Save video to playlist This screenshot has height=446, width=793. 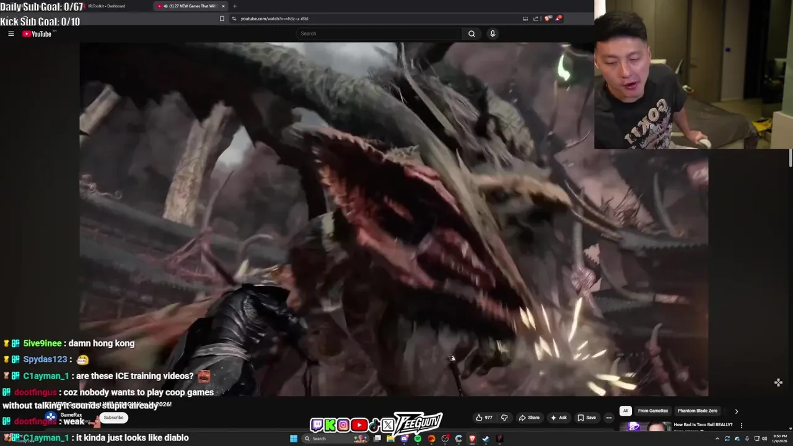pyautogui.click(x=587, y=418)
